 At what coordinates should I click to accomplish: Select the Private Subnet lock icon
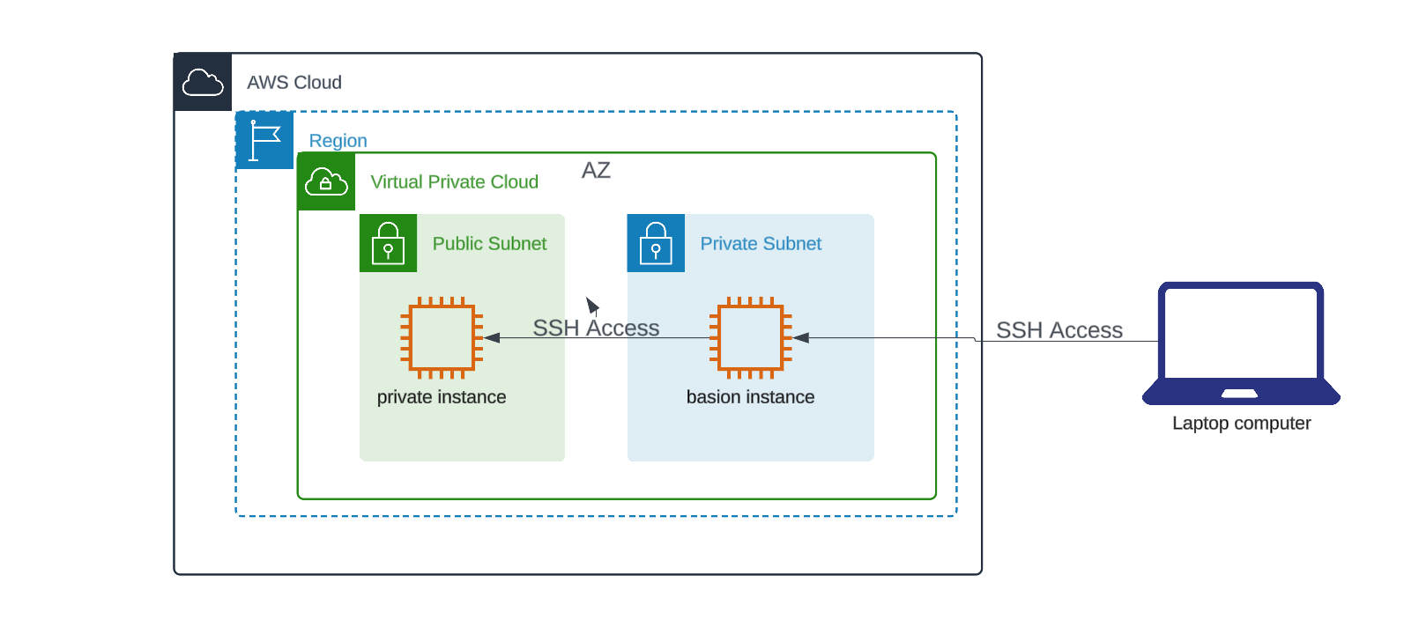656,243
